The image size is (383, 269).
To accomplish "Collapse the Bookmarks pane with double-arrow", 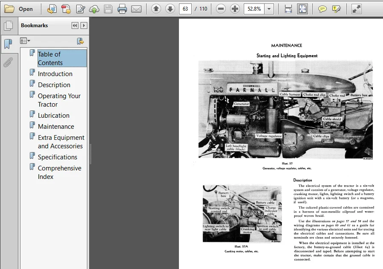I will tap(75, 25).
